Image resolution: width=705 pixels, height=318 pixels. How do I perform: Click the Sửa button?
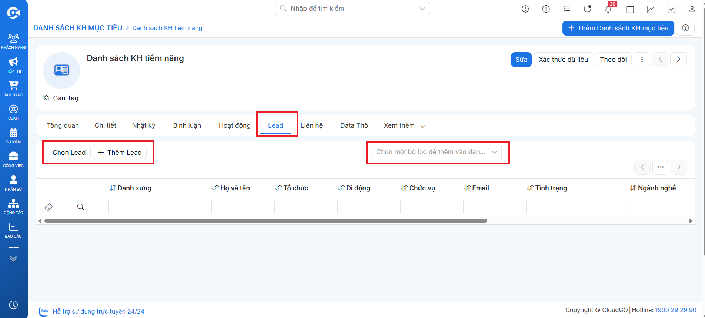tap(521, 60)
